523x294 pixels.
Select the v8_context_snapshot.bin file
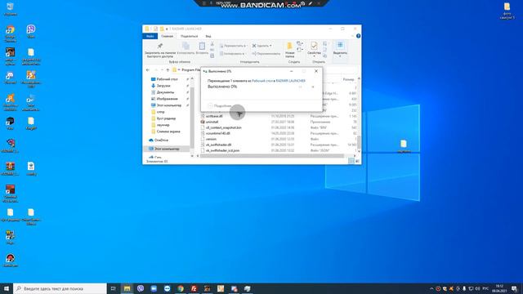point(223,127)
